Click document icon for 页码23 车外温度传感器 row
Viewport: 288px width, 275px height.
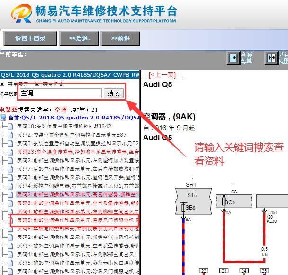click(10, 152)
